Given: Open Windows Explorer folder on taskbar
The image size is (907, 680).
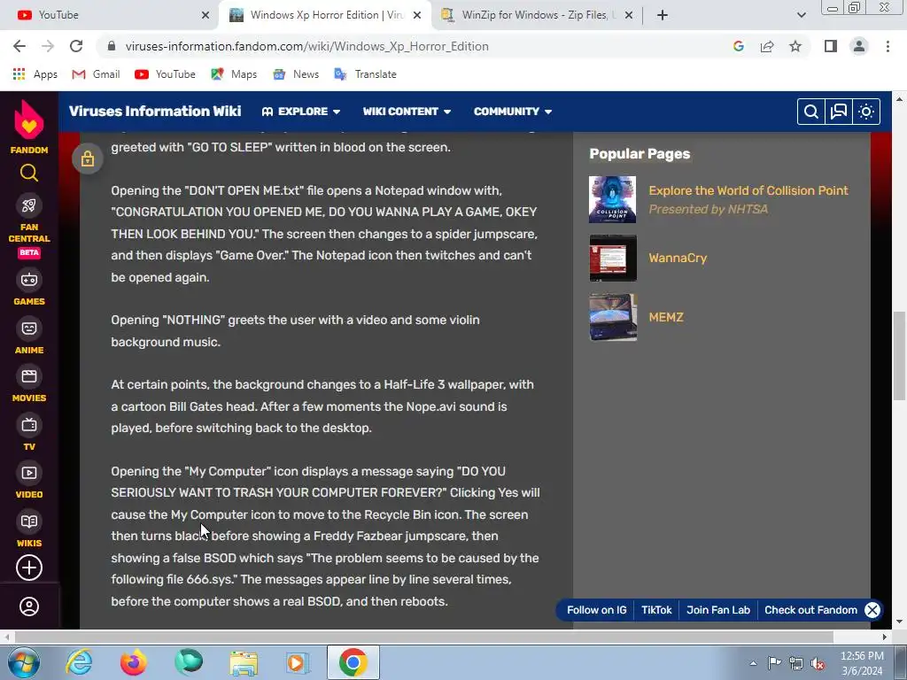Looking at the screenshot, I should click(244, 662).
